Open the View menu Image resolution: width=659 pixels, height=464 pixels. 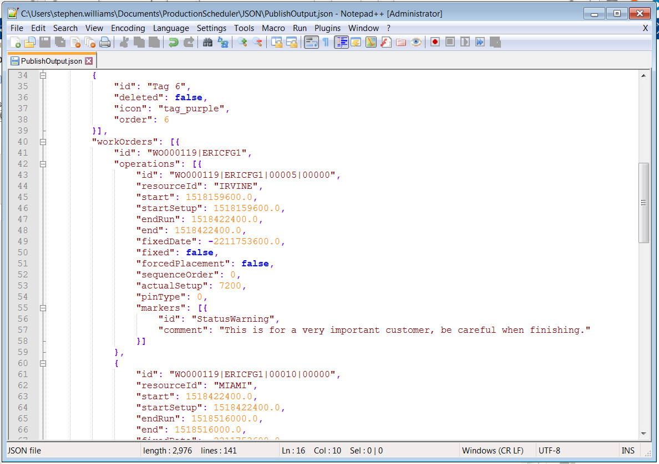tap(94, 28)
